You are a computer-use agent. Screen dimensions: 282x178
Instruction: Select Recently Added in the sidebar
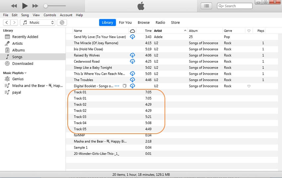point(33,37)
